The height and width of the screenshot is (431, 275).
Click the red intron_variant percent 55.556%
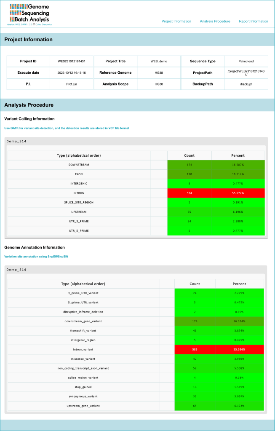pyautogui.click(x=239, y=350)
